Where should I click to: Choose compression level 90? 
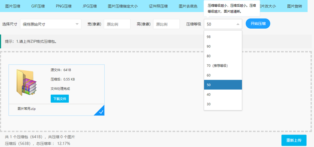tap(223, 46)
